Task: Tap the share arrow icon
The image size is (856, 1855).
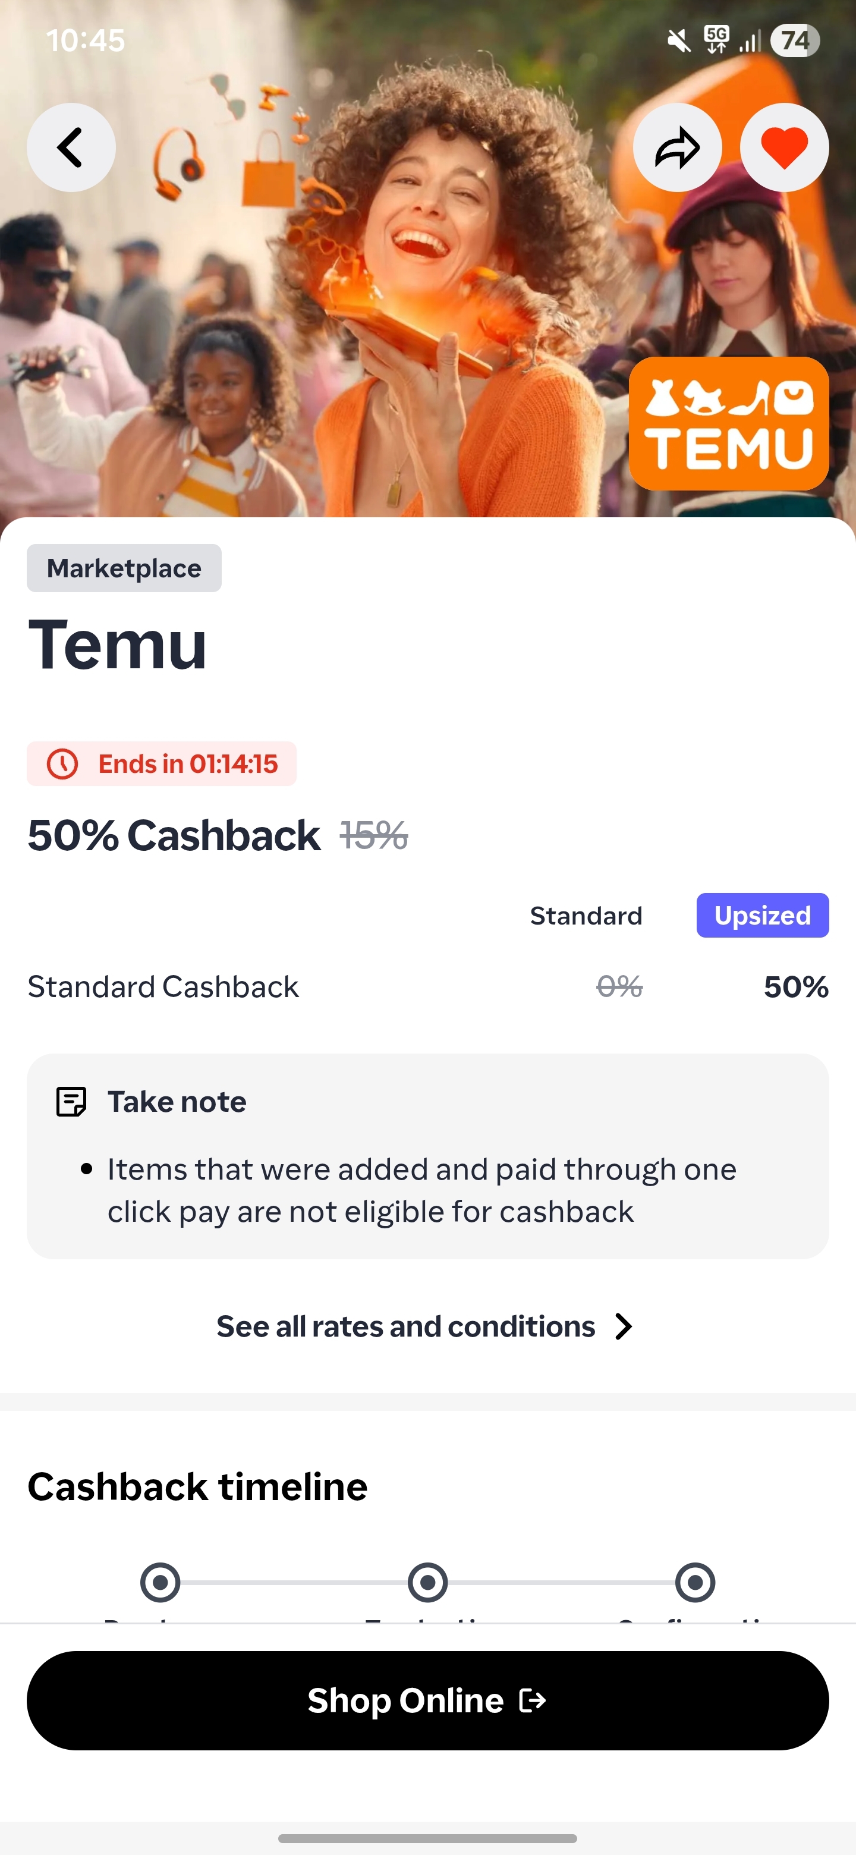Action: click(x=676, y=147)
